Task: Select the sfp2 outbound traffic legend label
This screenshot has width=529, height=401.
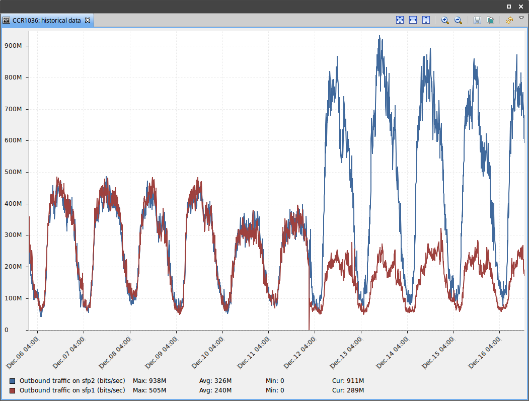Action: [x=72, y=381]
